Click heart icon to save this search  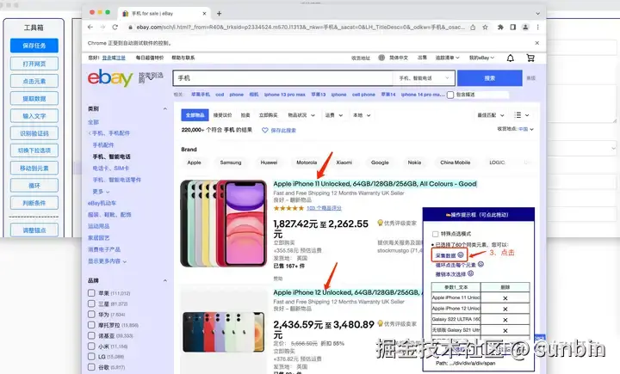265,130
